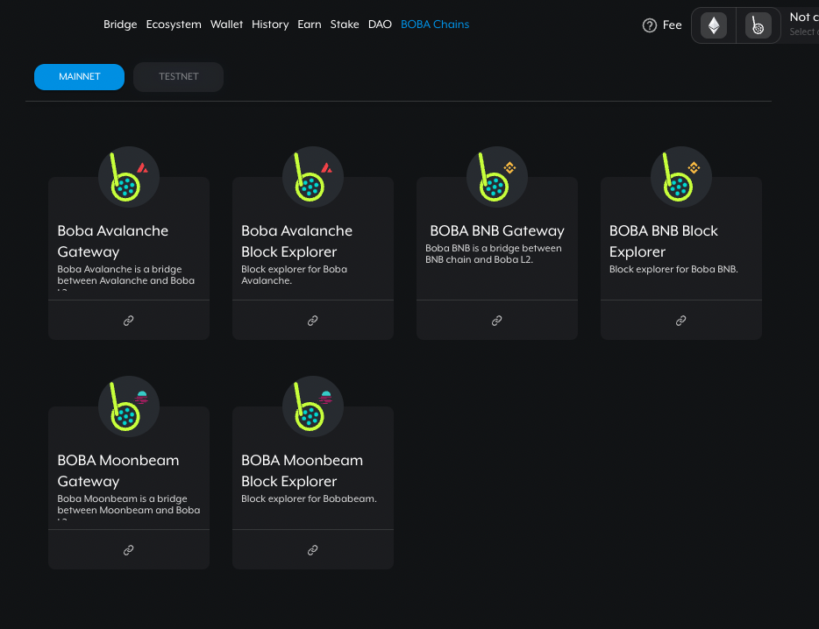The image size is (819, 629).
Task: Open the Ecosystem page
Action: [x=174, y=25]
